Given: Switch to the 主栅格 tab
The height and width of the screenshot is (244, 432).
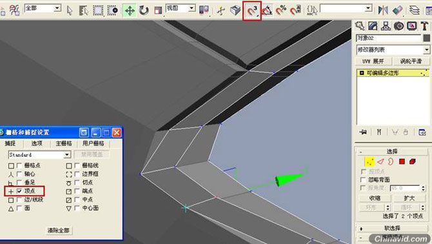Looking at the screenshot, I should 64,143.
